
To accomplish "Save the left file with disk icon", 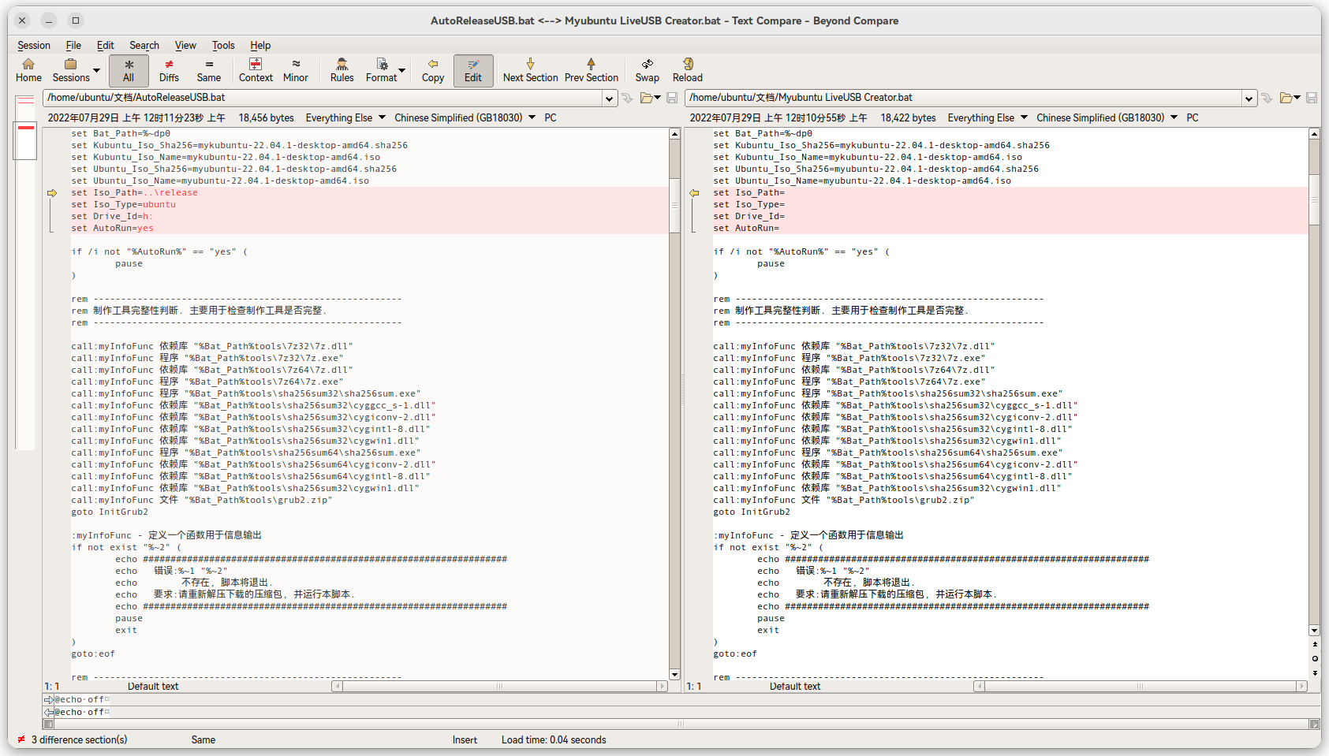I will (x=672, y=98).
